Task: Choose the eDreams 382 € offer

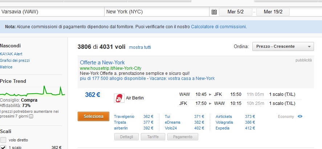Action: click(x=184, y=122)
